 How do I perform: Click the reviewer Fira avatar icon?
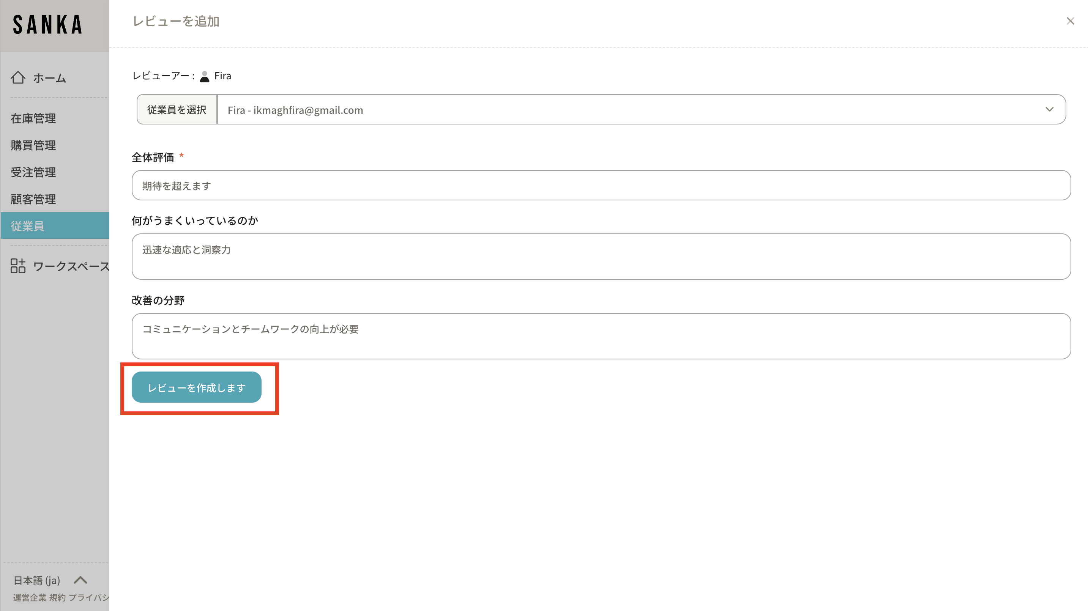[204, 76]
